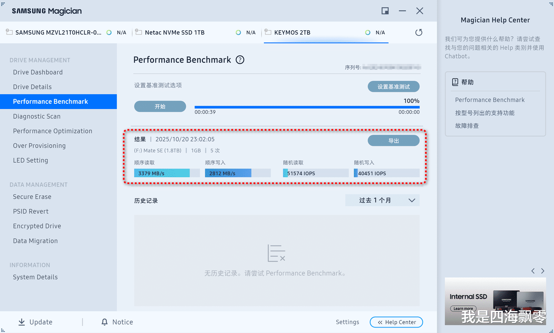This screenshot has height=333, width=554.
Task: Click the KEYMOS 2TB drive icon
Action: (268, 32)
